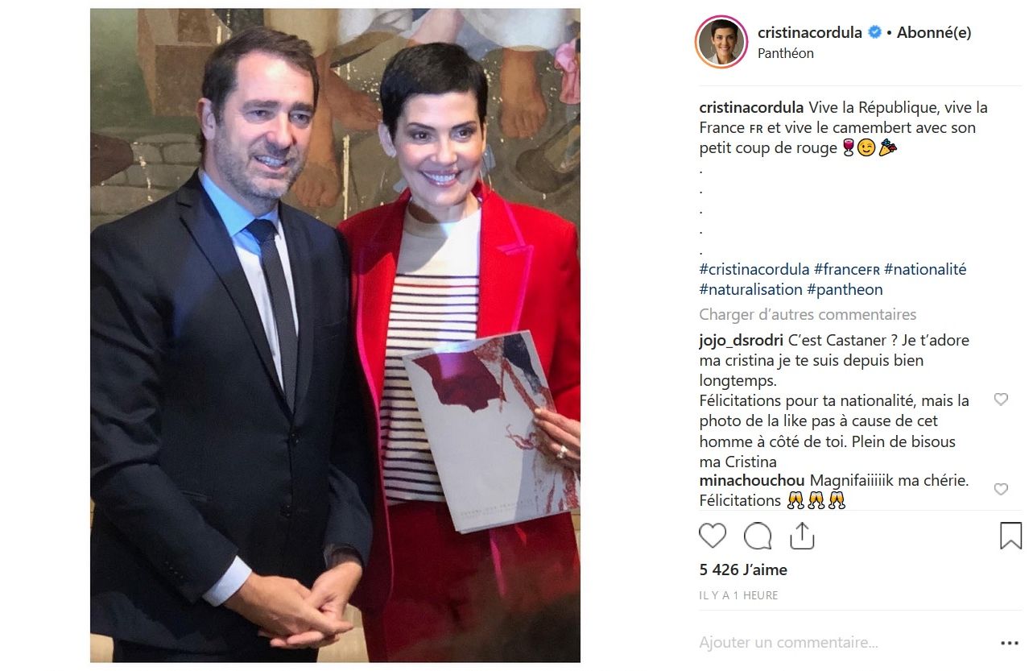Expand with Charger d'autres commentaires
Viewport: 1033px width, 671px height.
pos(808,314)
